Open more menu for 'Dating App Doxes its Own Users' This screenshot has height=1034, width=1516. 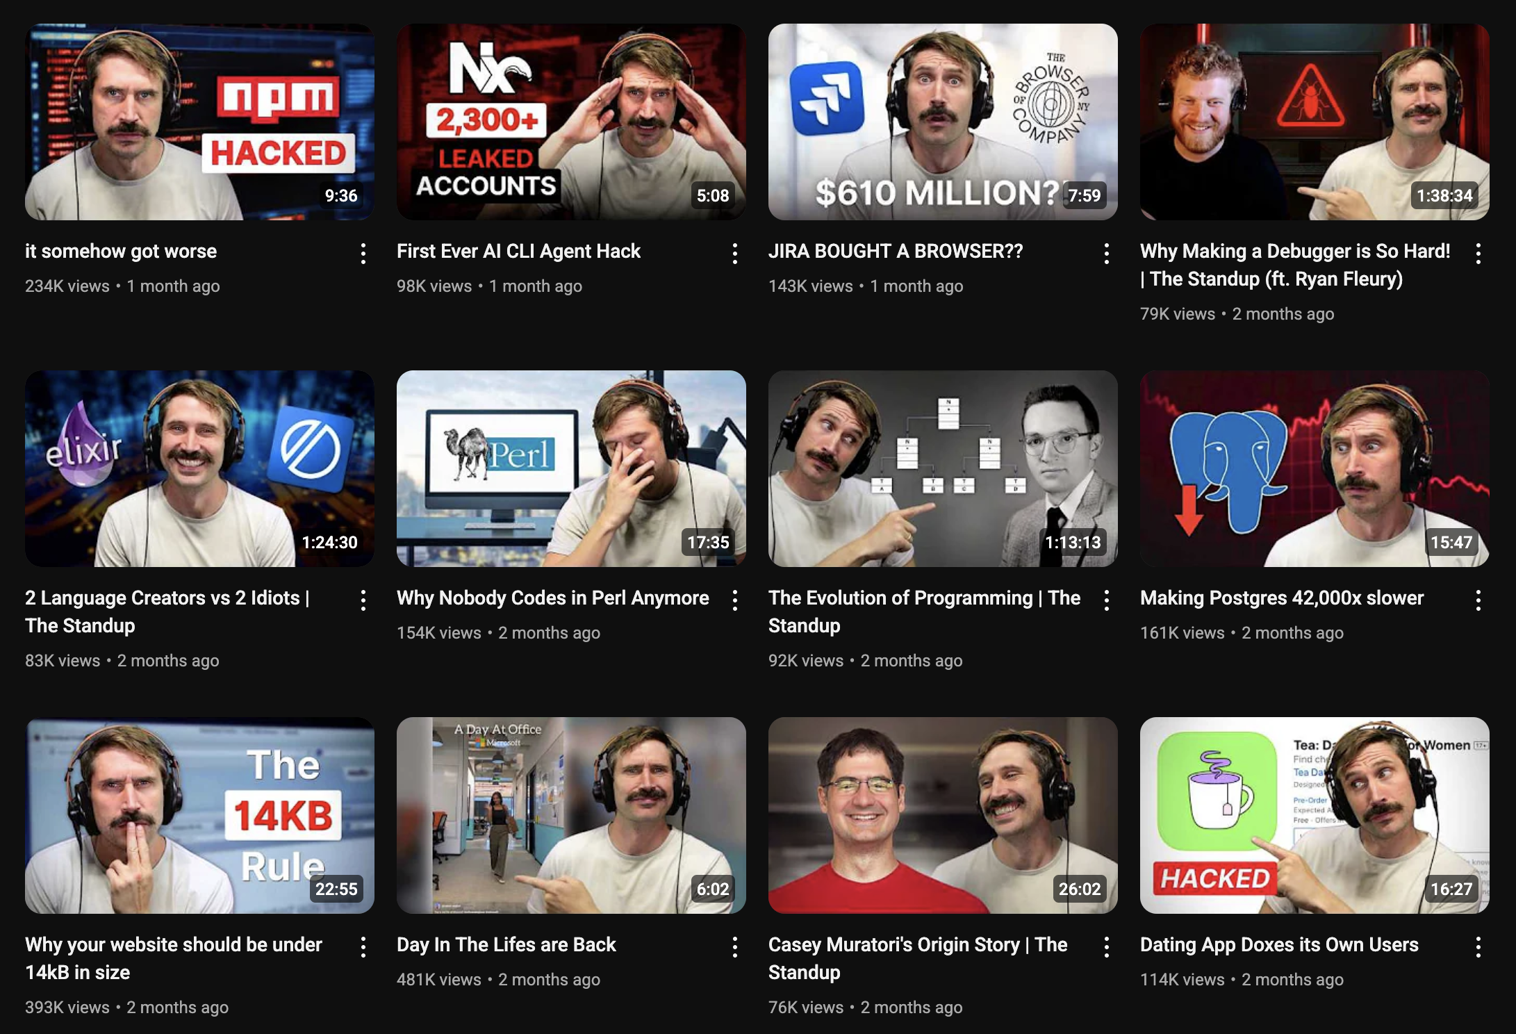(1478, 947)
